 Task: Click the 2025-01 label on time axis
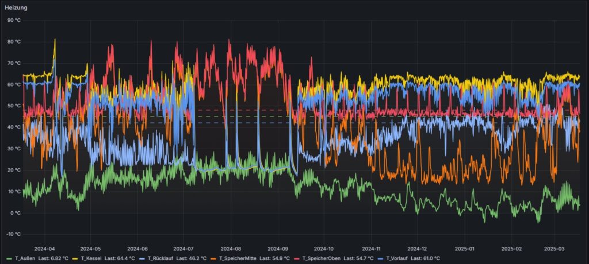click(x=464, y=249)
